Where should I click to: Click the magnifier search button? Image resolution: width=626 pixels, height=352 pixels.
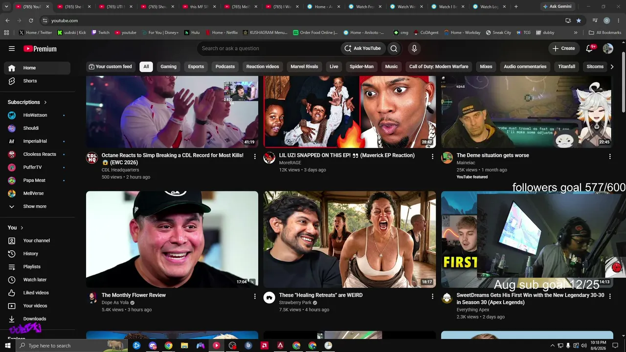click(x=394, y=48)
